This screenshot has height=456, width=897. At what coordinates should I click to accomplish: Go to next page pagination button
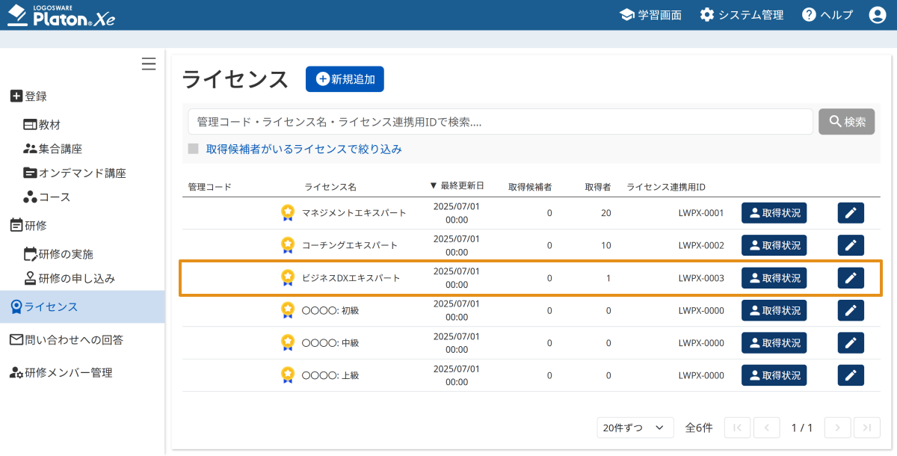pyautogui.click(x=837, y=428)
